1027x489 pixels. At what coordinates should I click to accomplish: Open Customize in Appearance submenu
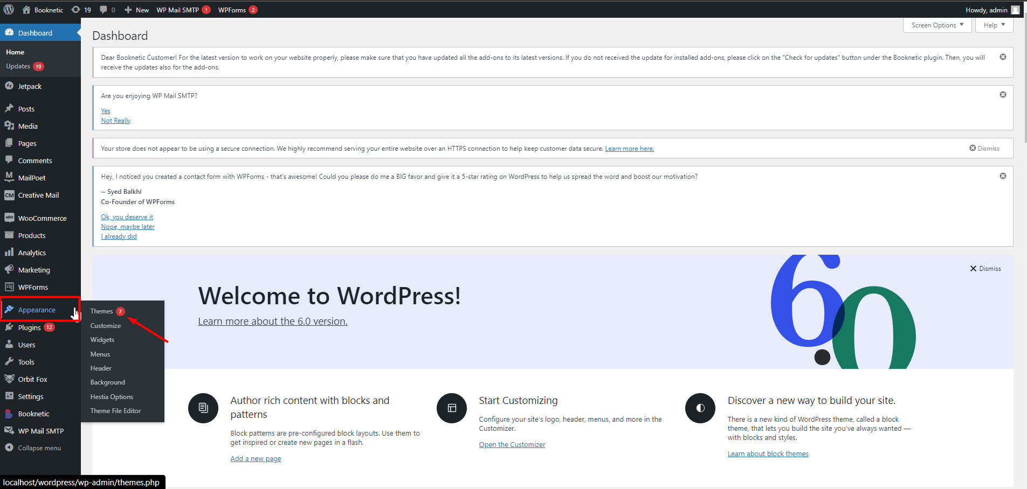click(106, 326)
